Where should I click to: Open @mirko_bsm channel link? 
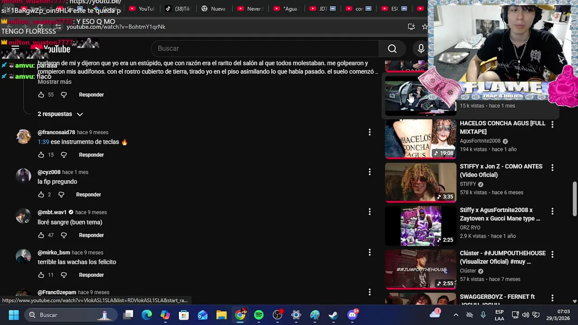pyautogui.click(x=54, y=252)
